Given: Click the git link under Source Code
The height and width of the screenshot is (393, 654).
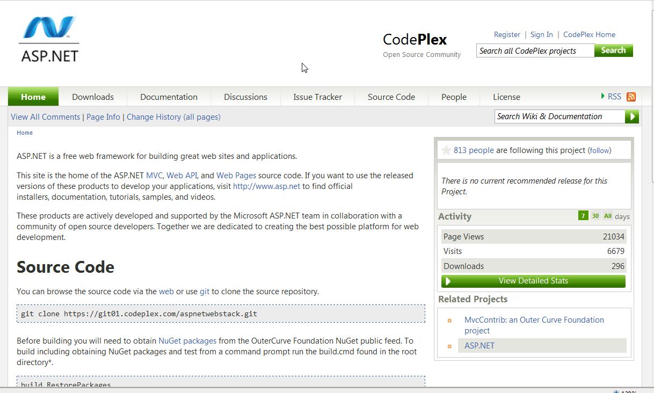Looking at the screenshot, I should tap(205, 292).
